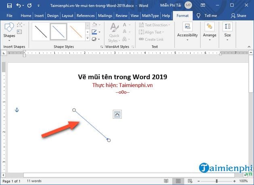
Task: Switch to the View tab
Action: click(135, 16)
